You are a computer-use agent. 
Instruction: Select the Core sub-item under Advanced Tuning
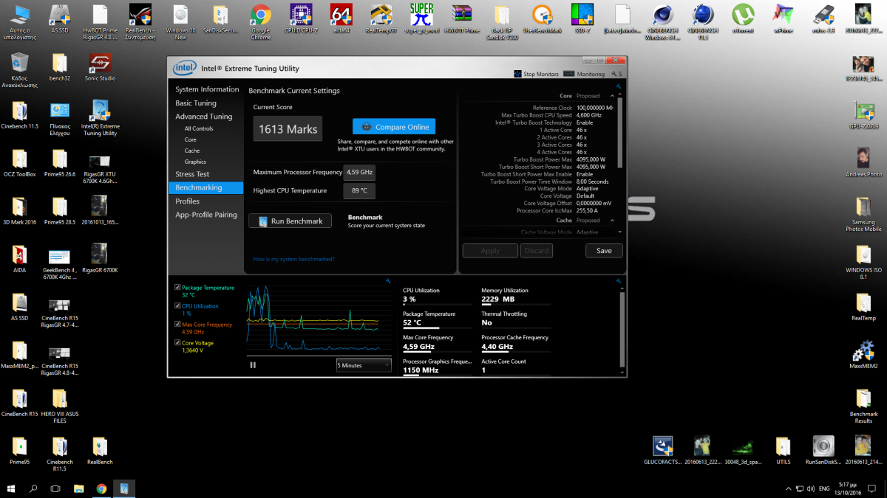click(191, 139)
